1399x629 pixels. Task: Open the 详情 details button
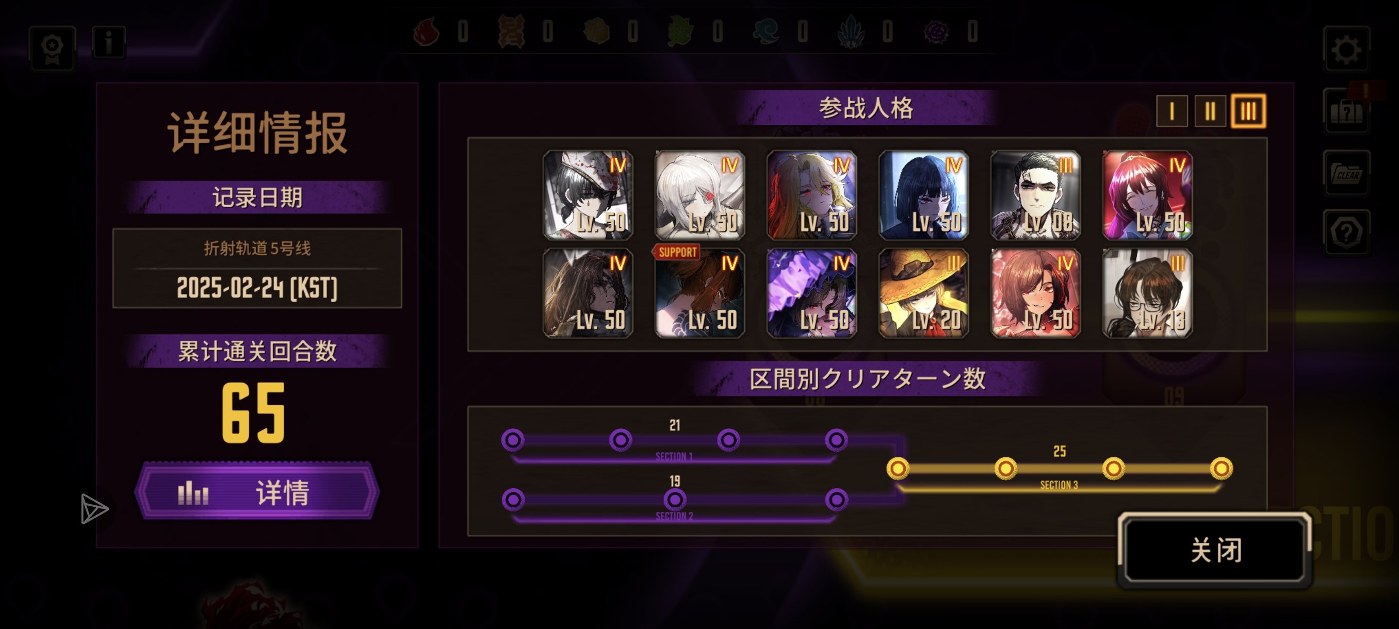(x=257, y=492)
